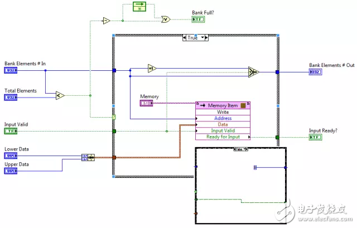Click the Bank Full? boolean indicator
Image resolution: width=357 pixels, height=228 pixels.
coord(198,19)
